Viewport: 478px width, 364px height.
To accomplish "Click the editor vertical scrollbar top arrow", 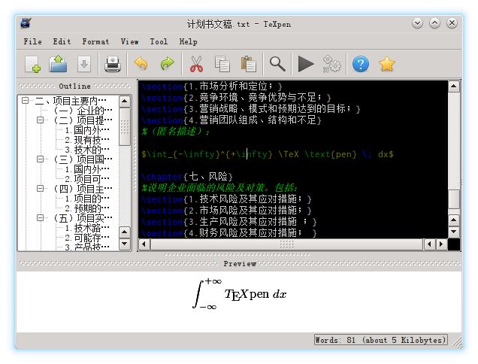I will click(x=454, y=86).
